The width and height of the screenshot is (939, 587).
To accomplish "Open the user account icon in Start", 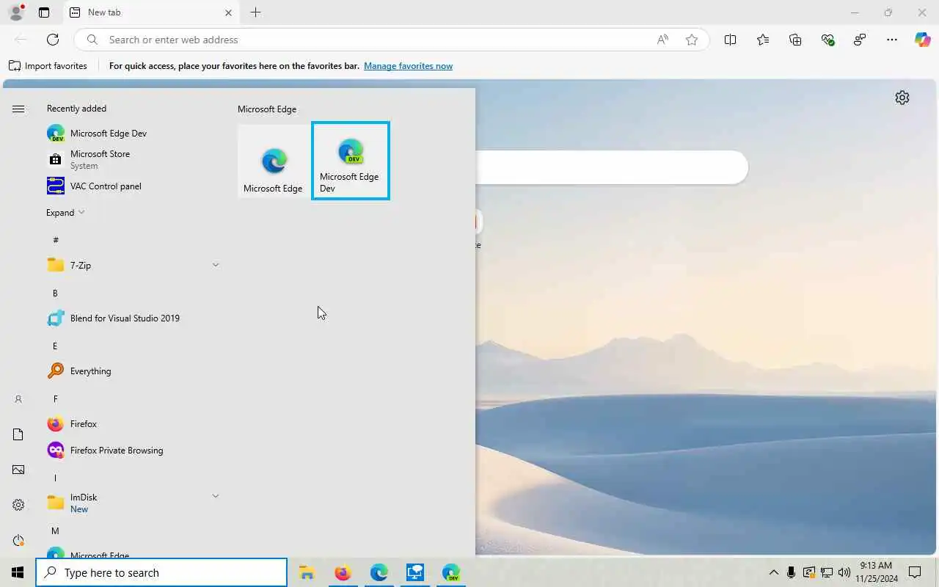I will (x=18, y=399).
